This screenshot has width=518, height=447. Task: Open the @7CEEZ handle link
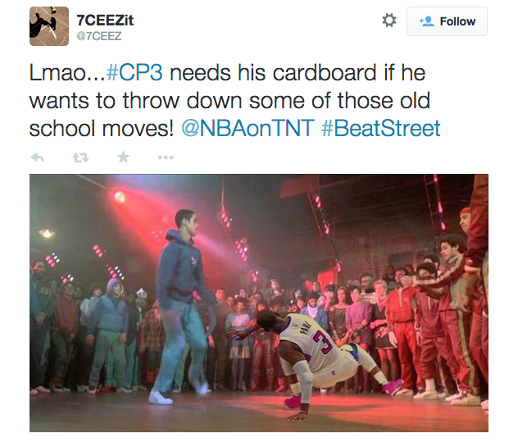click(x=101, y=35)
